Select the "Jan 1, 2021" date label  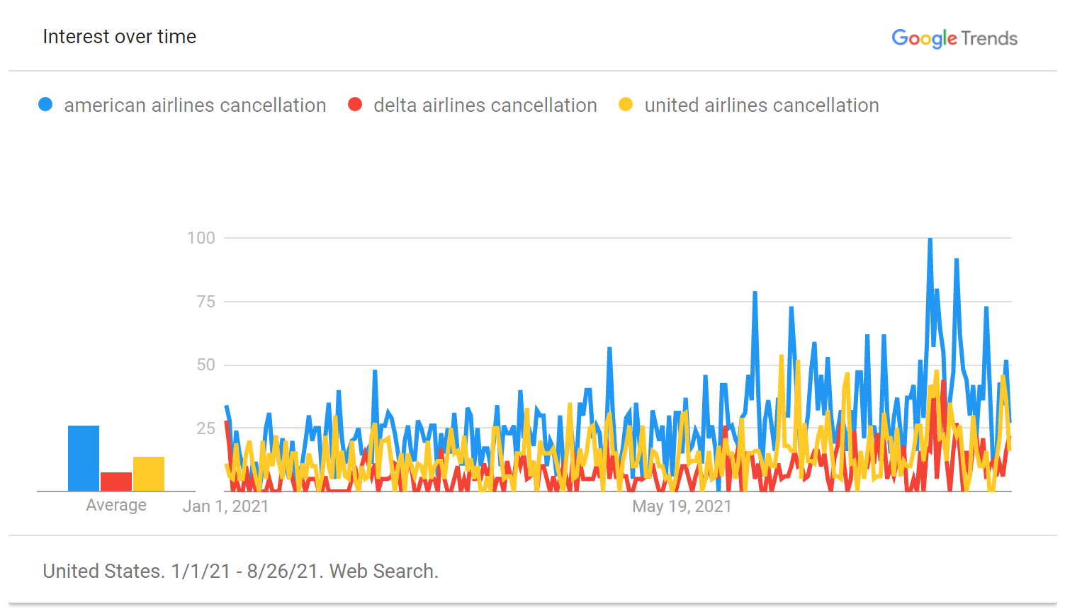point(226,506)
